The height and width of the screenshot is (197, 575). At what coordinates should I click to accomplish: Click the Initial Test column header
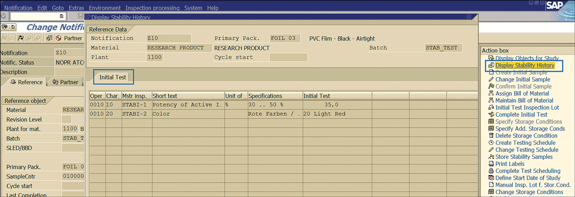click(x=337, y=96)
